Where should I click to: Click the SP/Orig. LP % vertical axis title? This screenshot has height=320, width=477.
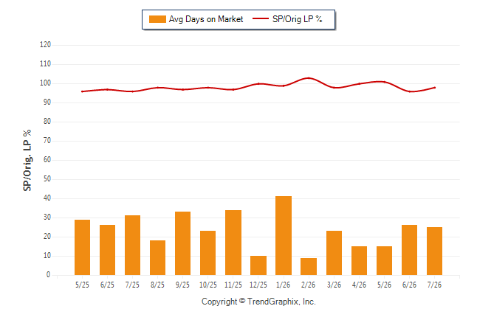point(27,160)
